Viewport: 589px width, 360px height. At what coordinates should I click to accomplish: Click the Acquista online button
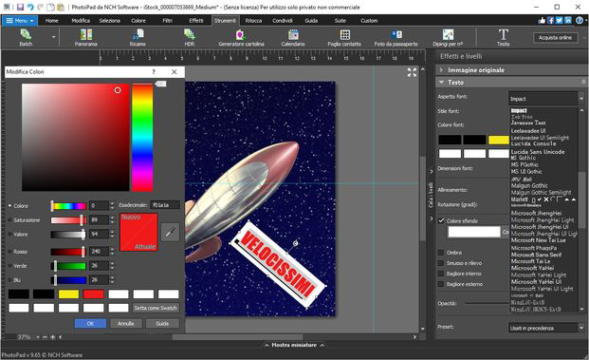tap(555, 38)
